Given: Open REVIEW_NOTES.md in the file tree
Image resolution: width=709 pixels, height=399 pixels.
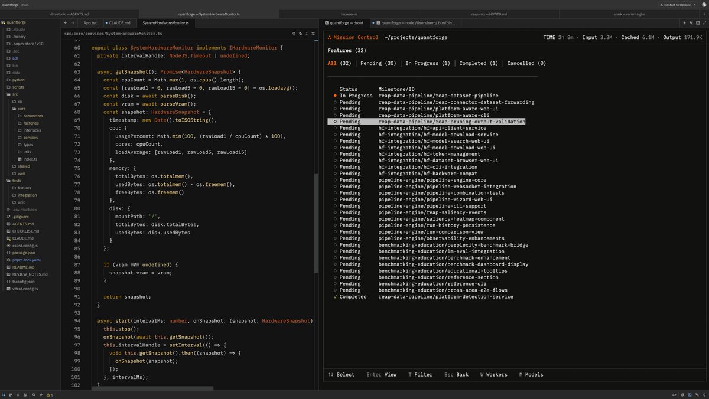Looking at the screenshot, I should coord(30,274).
